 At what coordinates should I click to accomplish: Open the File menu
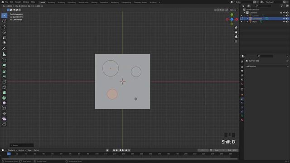pyautogui.click(x=7, y=2)
